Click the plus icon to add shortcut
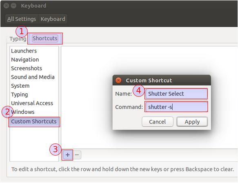238x183 pixels. pyautogui.click(x=67, y=155)
